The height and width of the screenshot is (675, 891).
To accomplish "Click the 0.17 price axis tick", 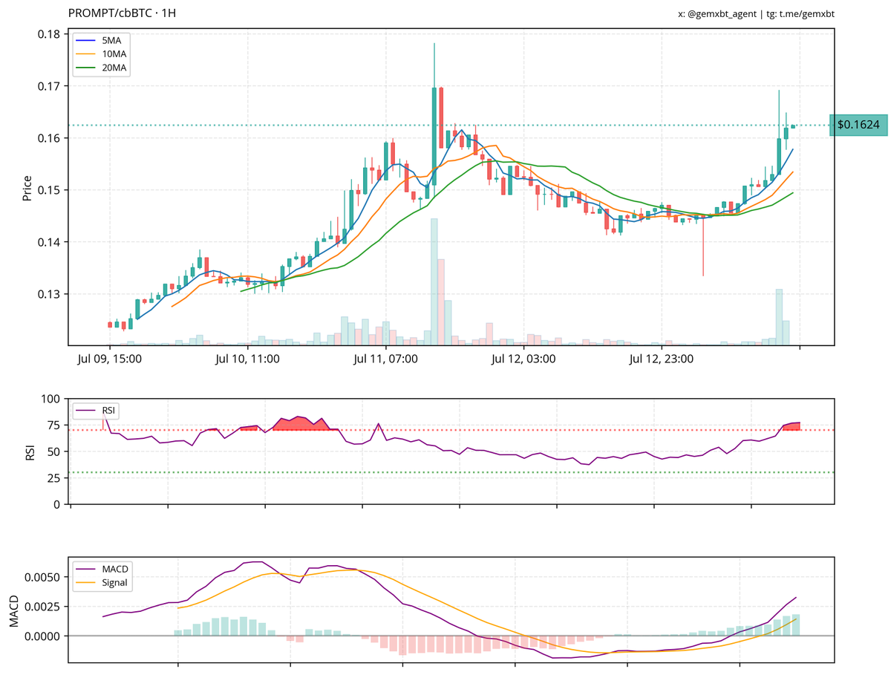I will click(49, 86).
